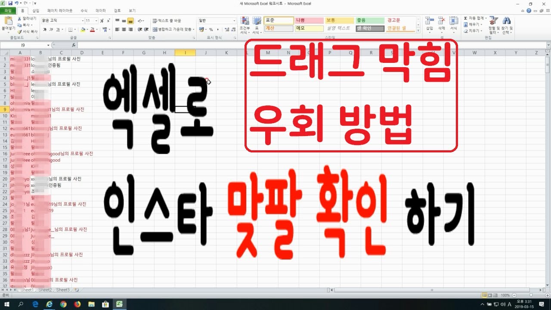Switch to the Review (검토) tab
Screen dimensions: 551x310
pyautogui.click(x=118, y=10)
